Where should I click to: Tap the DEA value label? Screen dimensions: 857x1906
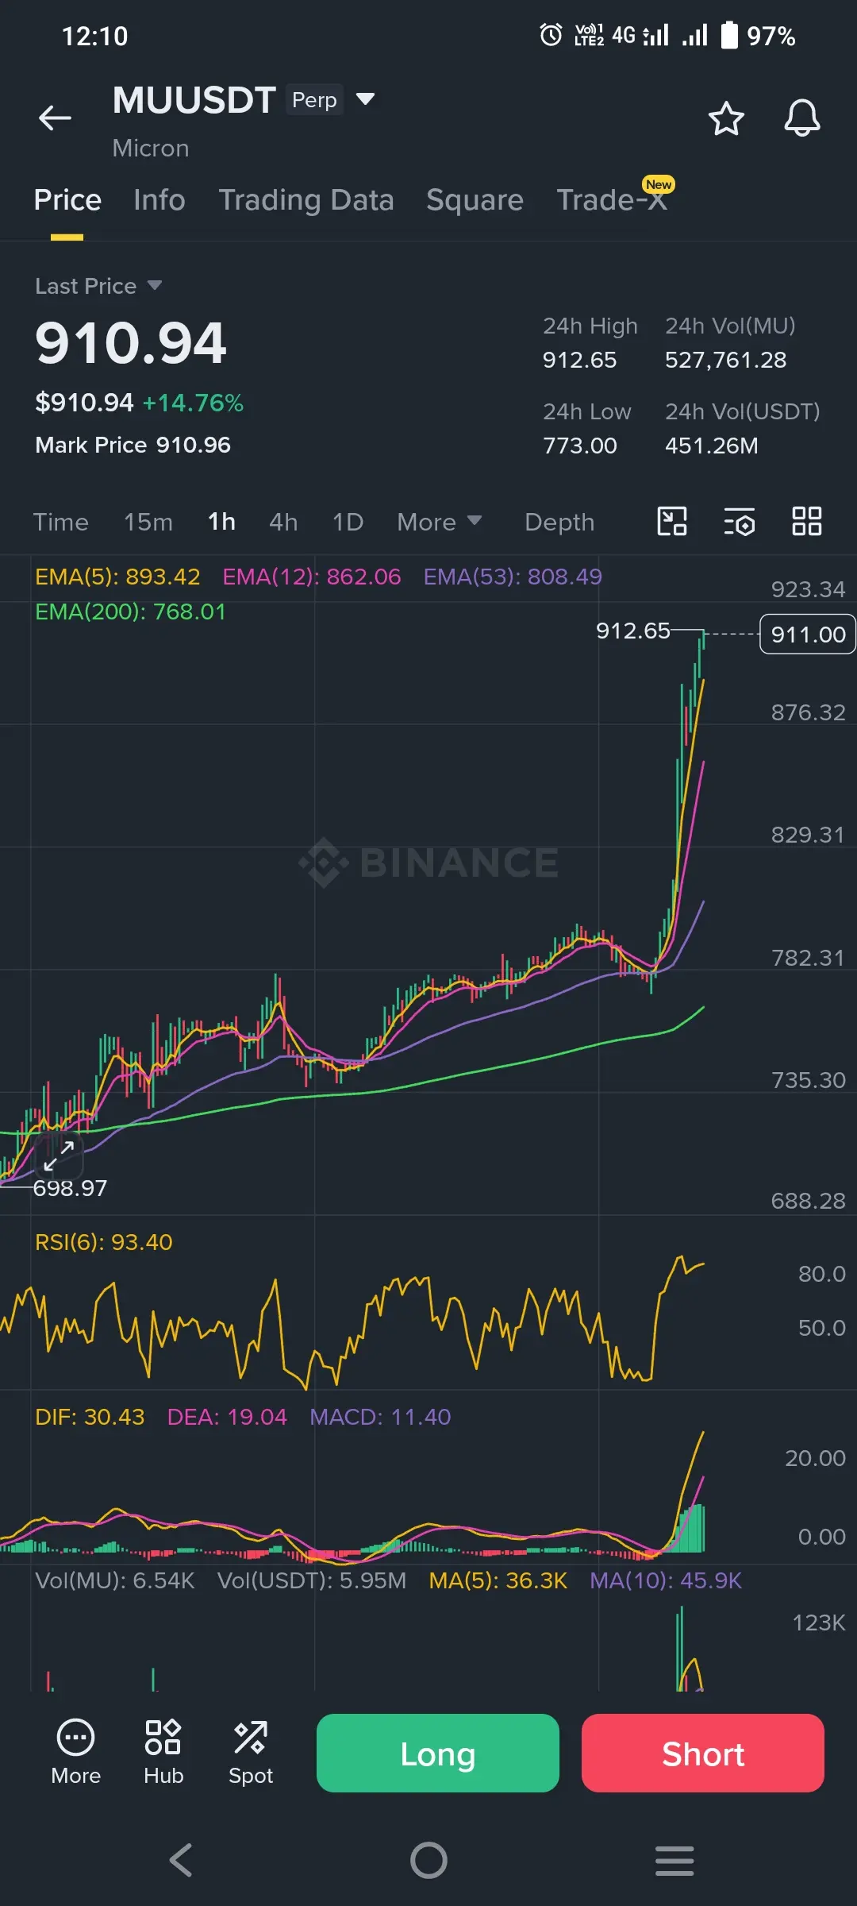(227, 1417)
